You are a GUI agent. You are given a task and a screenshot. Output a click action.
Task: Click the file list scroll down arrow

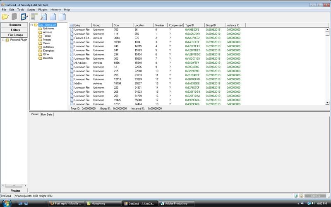pyautogui.click(x=327, y=103)
